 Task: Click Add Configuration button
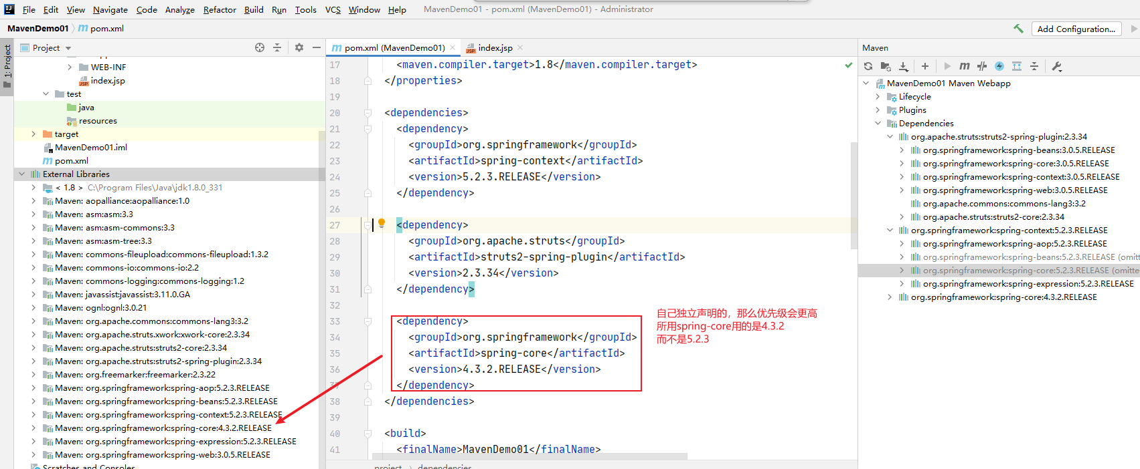coord(1076,29)
